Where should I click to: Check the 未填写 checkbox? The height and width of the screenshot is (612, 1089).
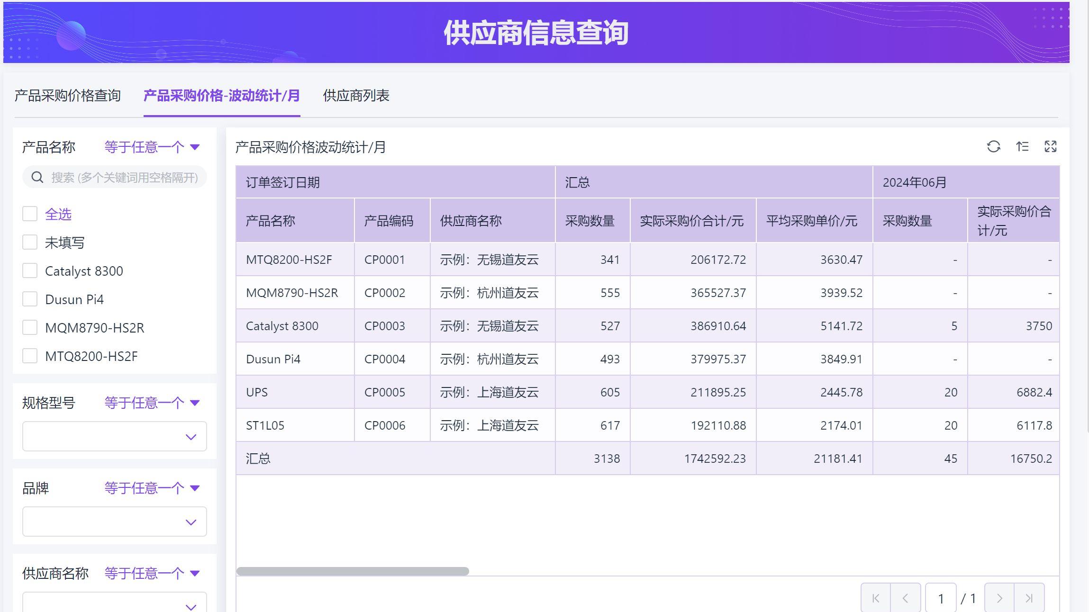tap(30, 242)
